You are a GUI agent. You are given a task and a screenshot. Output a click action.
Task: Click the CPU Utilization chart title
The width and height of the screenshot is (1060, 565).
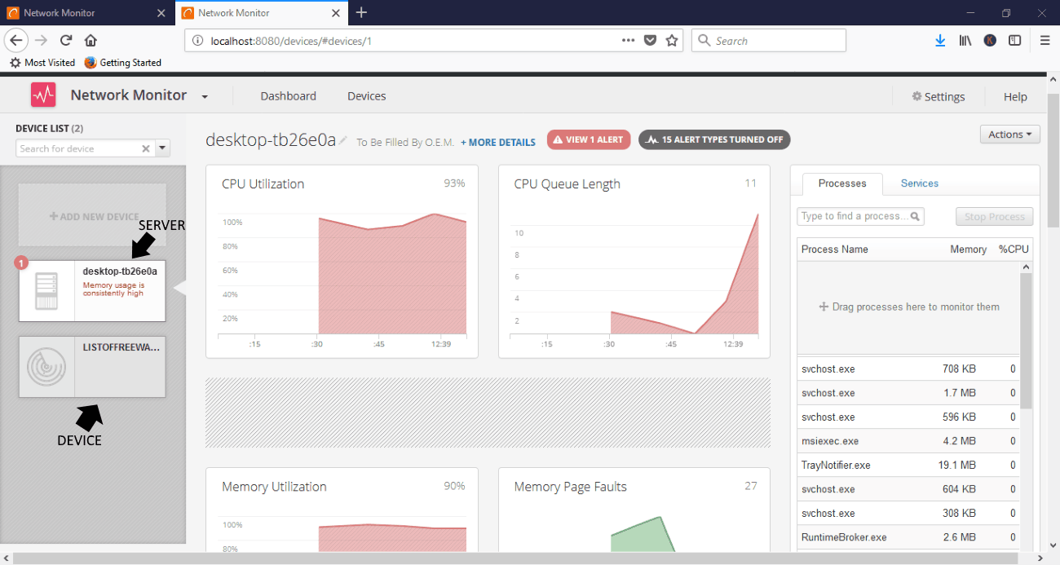263,184
